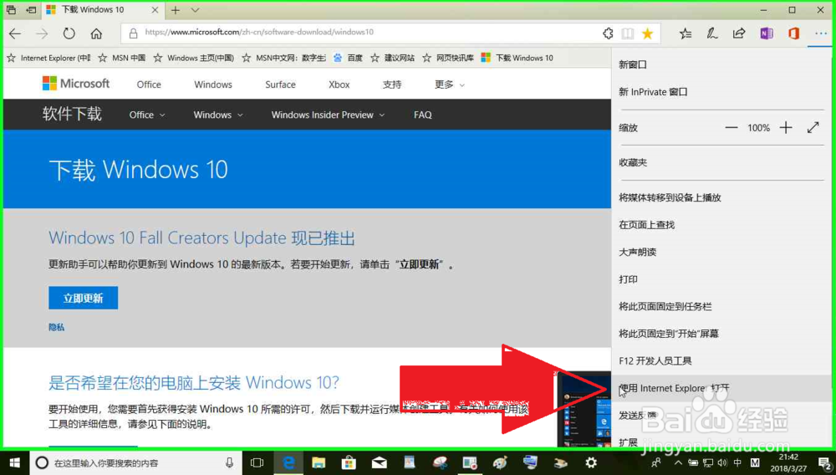Select 将此页面固定到"开始"屏幕
This screenshot has height=475, width=836.
pos(721,333)
